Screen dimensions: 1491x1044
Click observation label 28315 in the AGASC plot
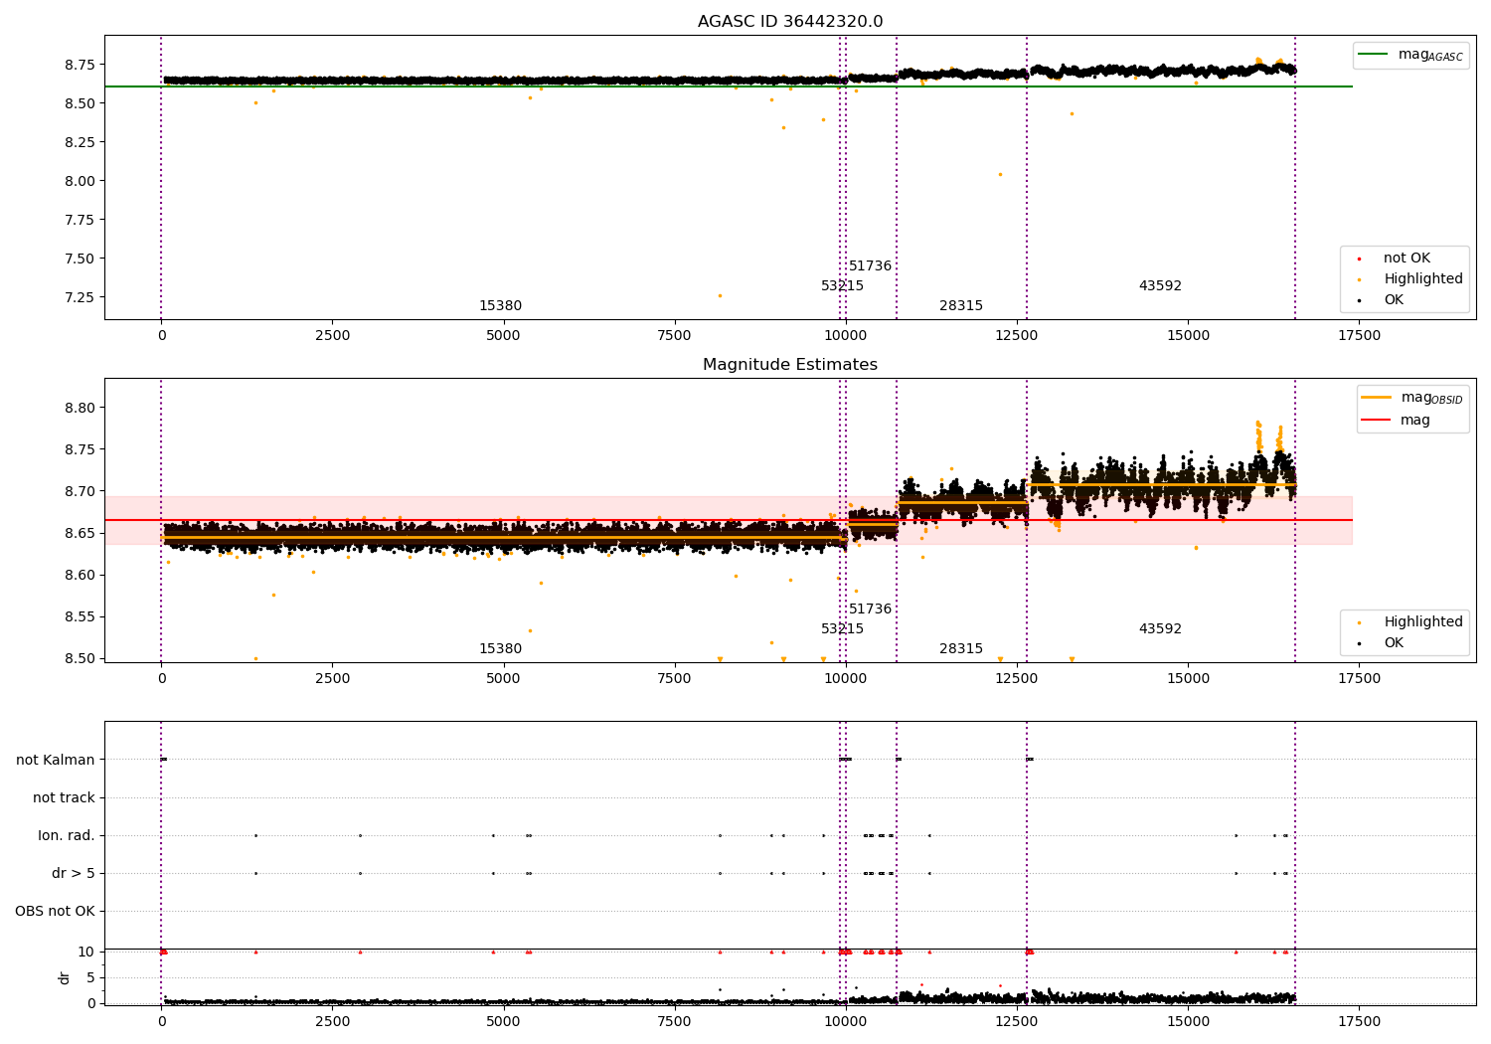(x=961, y=306)
